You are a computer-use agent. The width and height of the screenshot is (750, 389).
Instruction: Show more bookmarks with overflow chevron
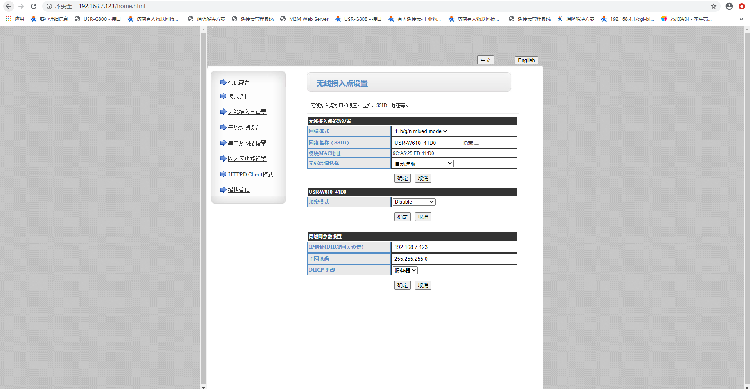741,19
